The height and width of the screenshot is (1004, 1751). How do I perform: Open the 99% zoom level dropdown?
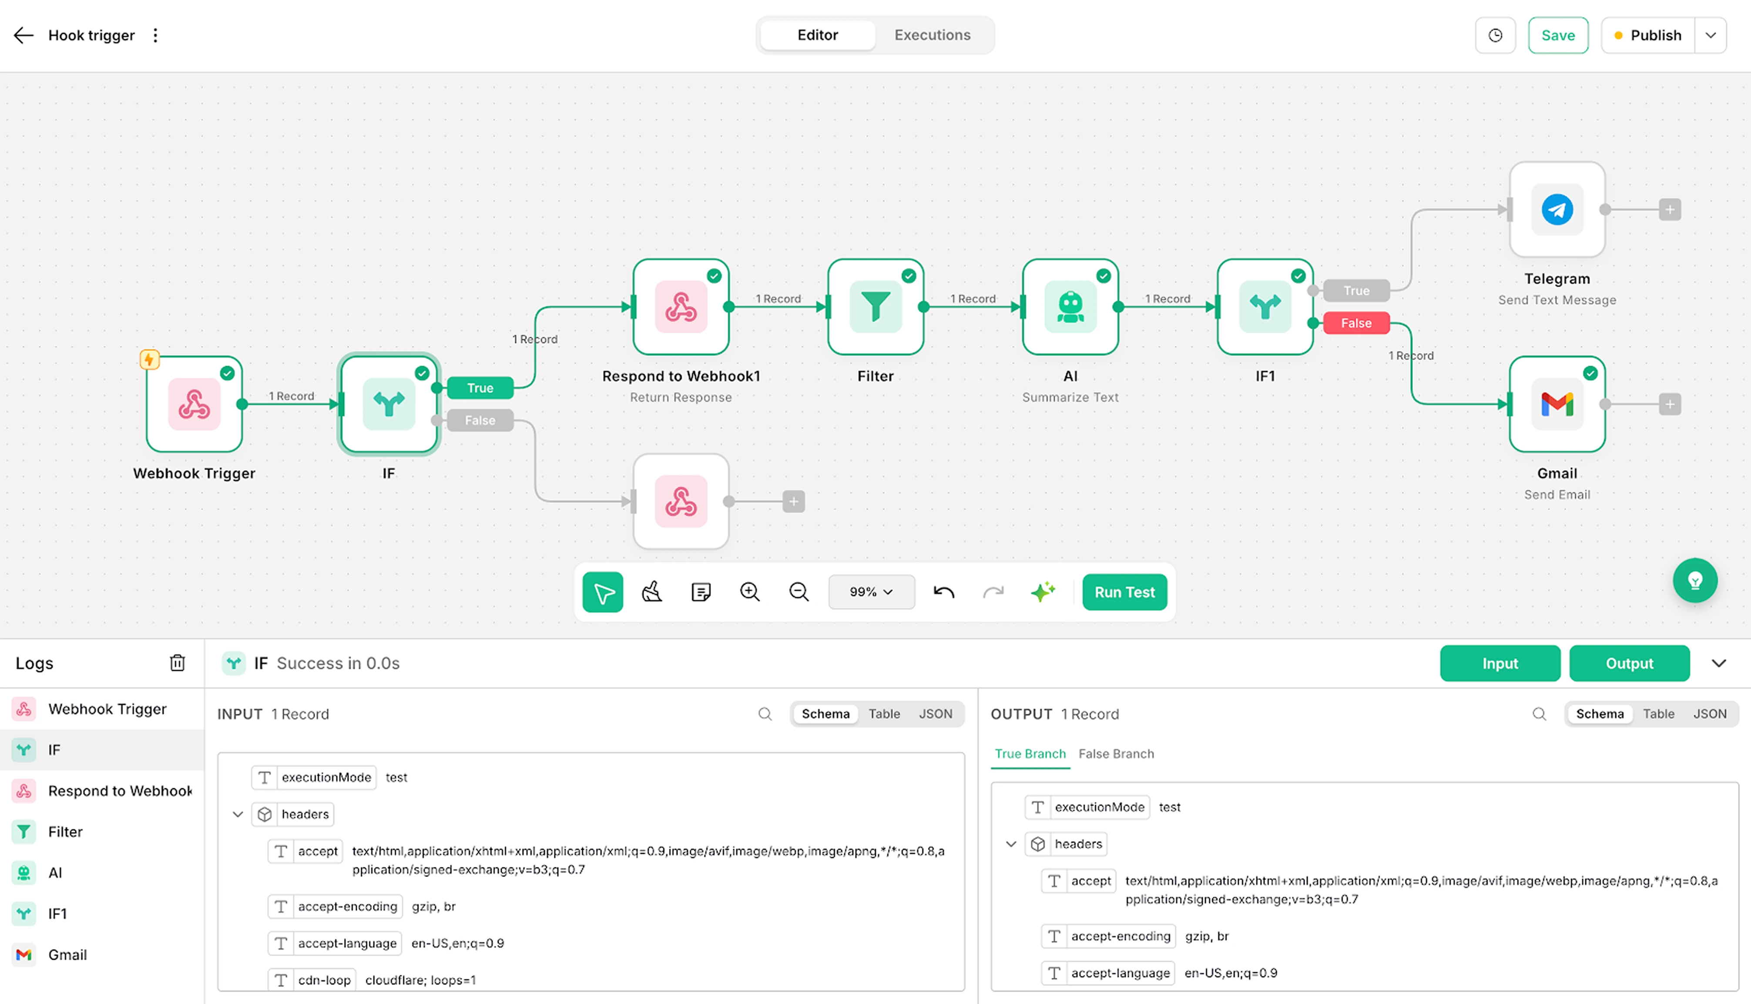(x=872, y=592)
